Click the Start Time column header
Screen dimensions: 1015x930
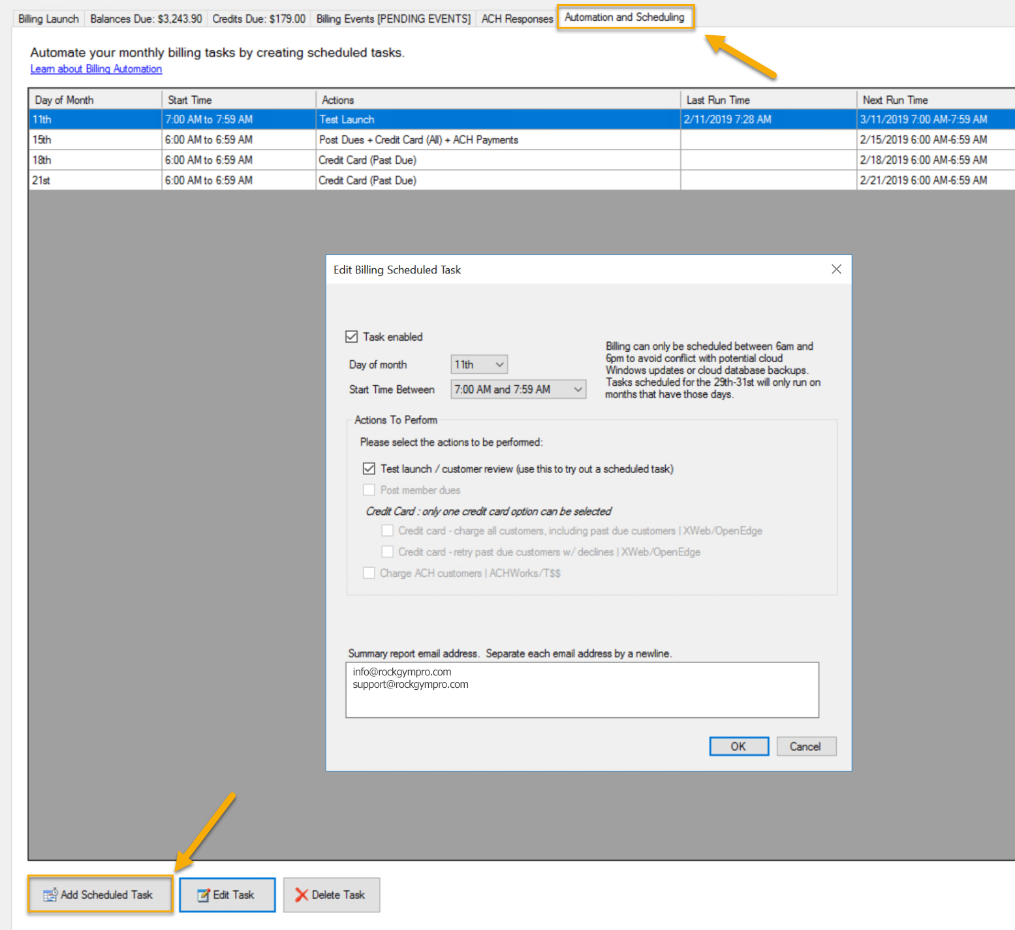239,100
